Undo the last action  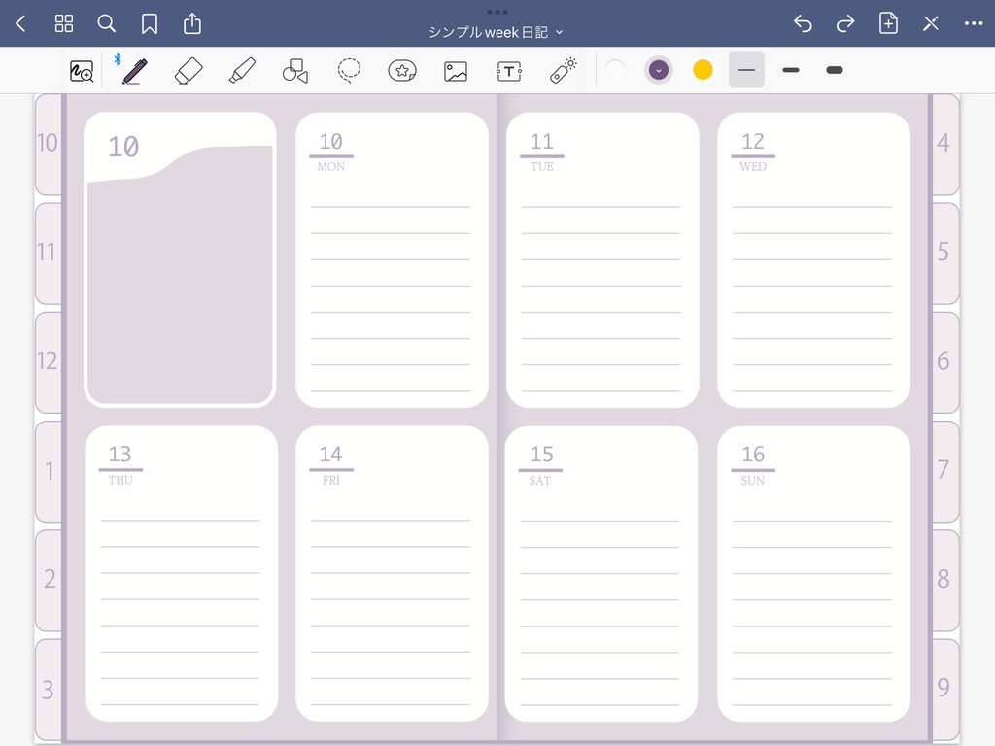tap(802, 23)
